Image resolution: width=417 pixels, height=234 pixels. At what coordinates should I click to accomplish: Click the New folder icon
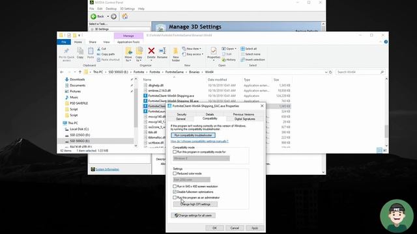point(175,51)
